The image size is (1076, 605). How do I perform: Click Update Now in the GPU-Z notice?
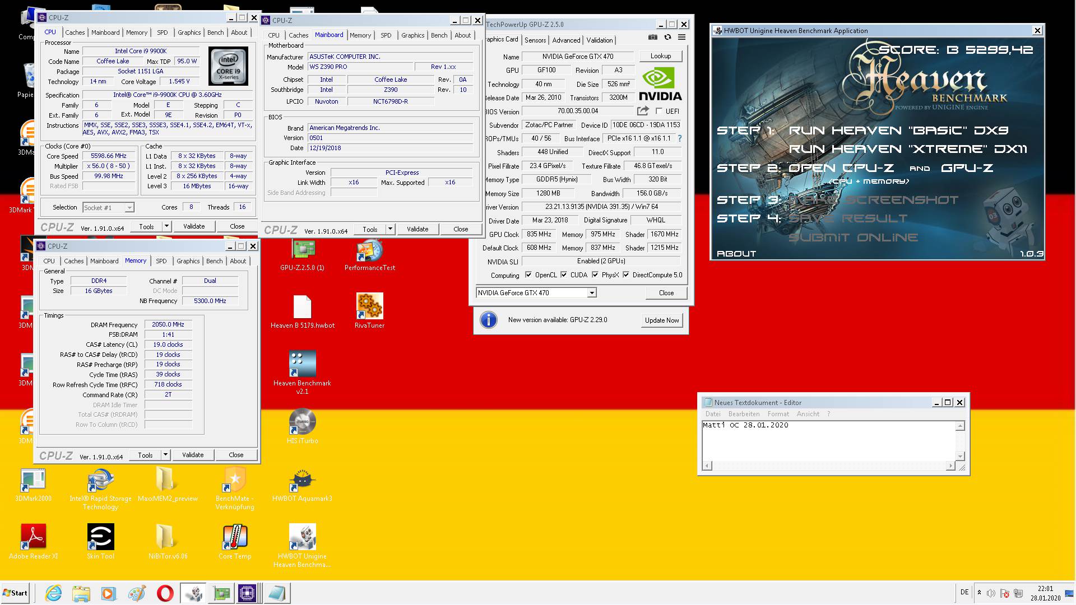tap(662, 320)
